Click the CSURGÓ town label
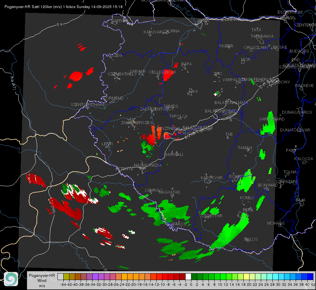316x290 pixels. (153, 190)
